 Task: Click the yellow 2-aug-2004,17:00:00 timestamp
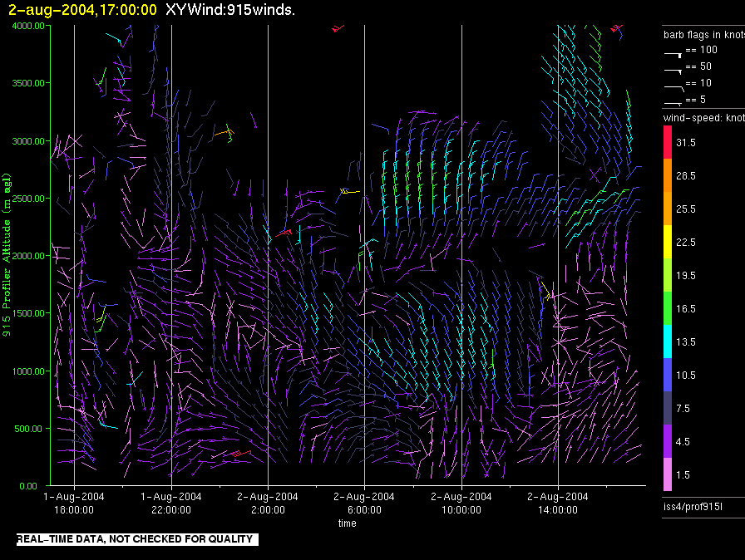click(x=82, y=9)
